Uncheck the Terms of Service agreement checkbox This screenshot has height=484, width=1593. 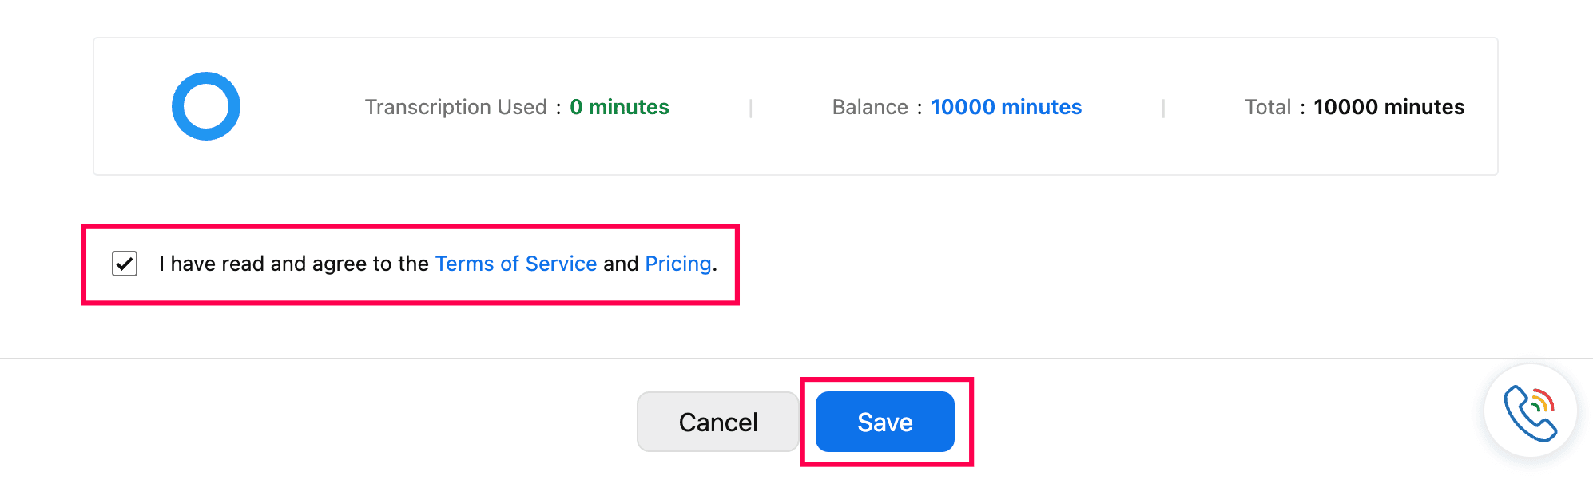click(125, 264)
